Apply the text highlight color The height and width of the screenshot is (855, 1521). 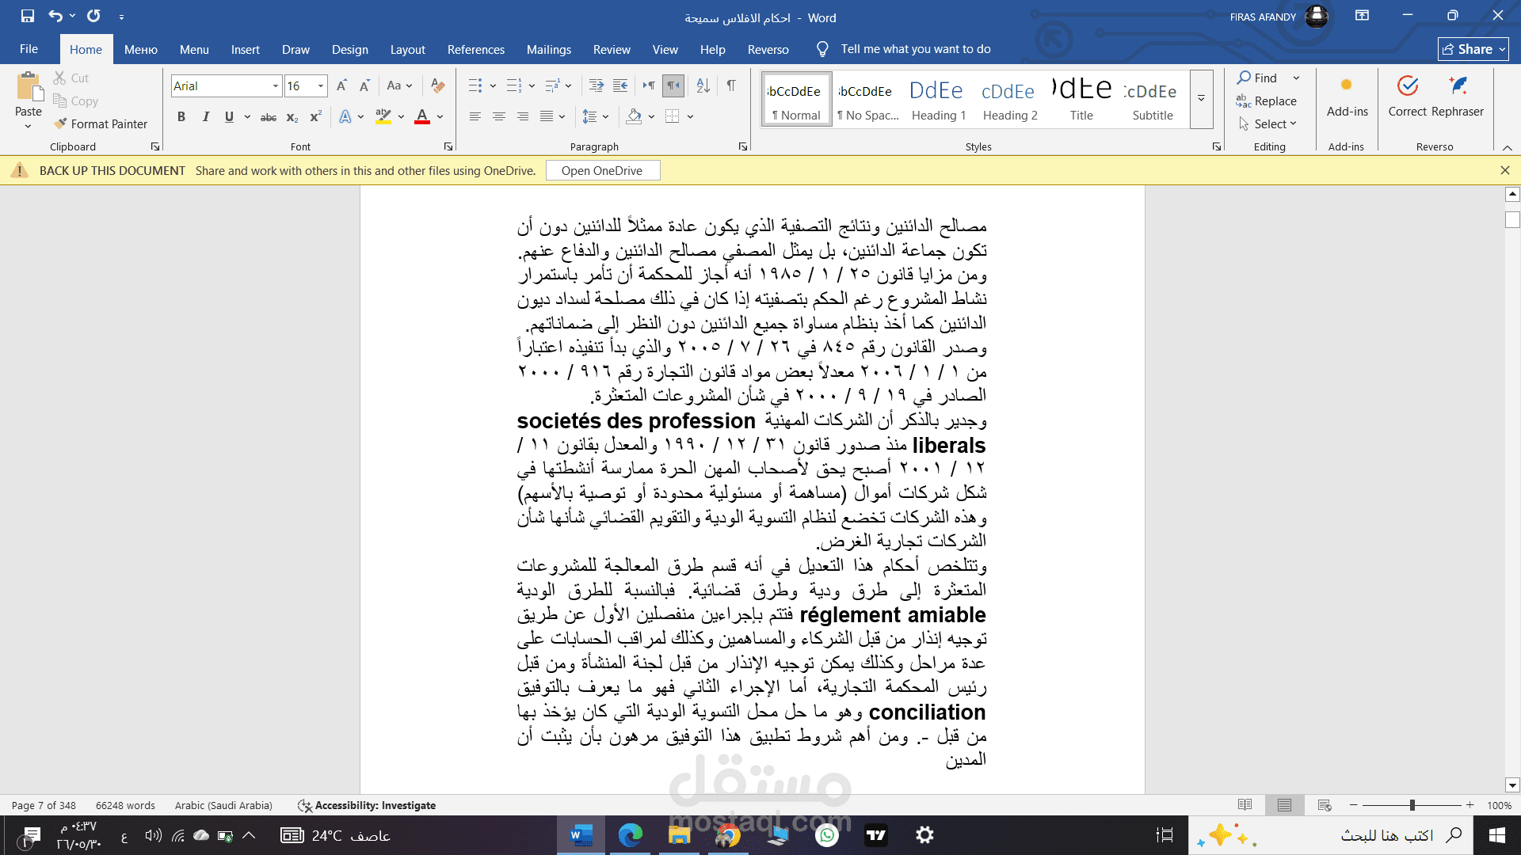tap(383, 116)
